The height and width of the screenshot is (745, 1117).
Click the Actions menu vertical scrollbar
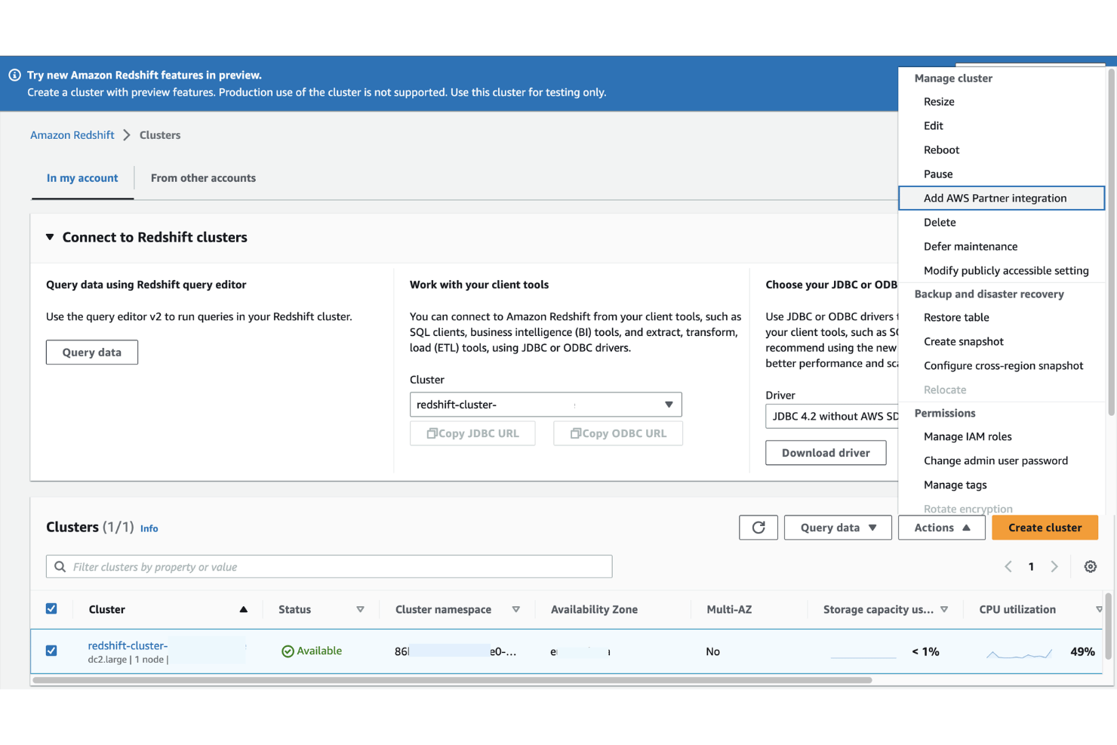[x=1111, y=242]
